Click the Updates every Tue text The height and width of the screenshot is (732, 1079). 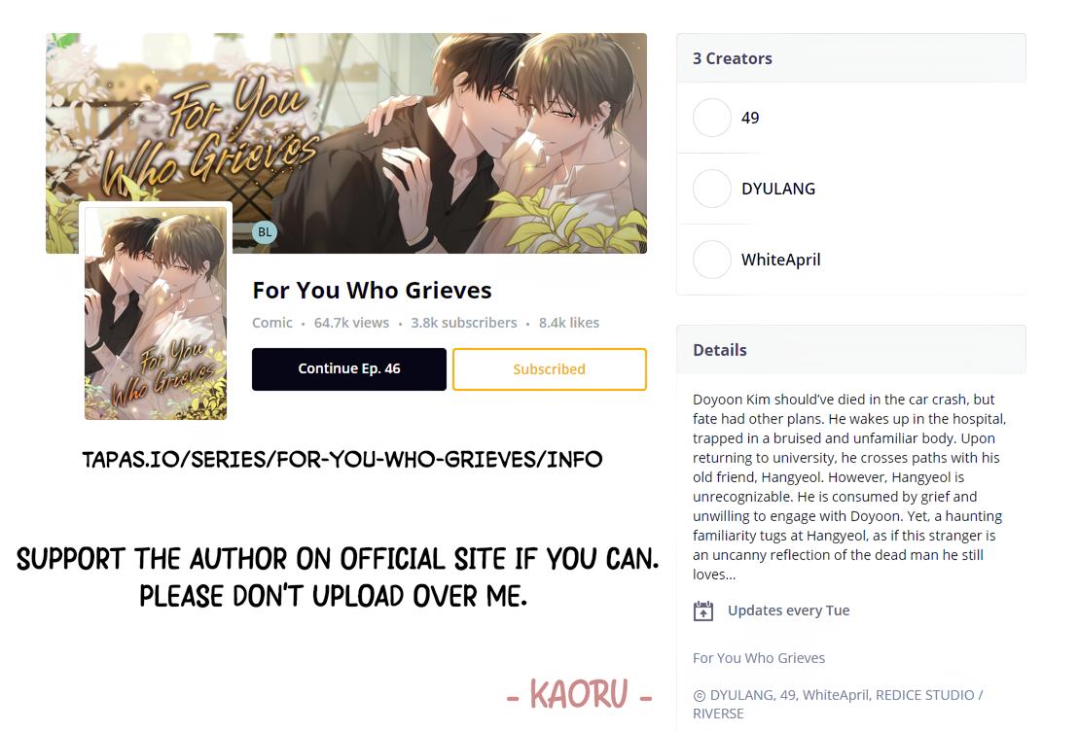[789, 610]
